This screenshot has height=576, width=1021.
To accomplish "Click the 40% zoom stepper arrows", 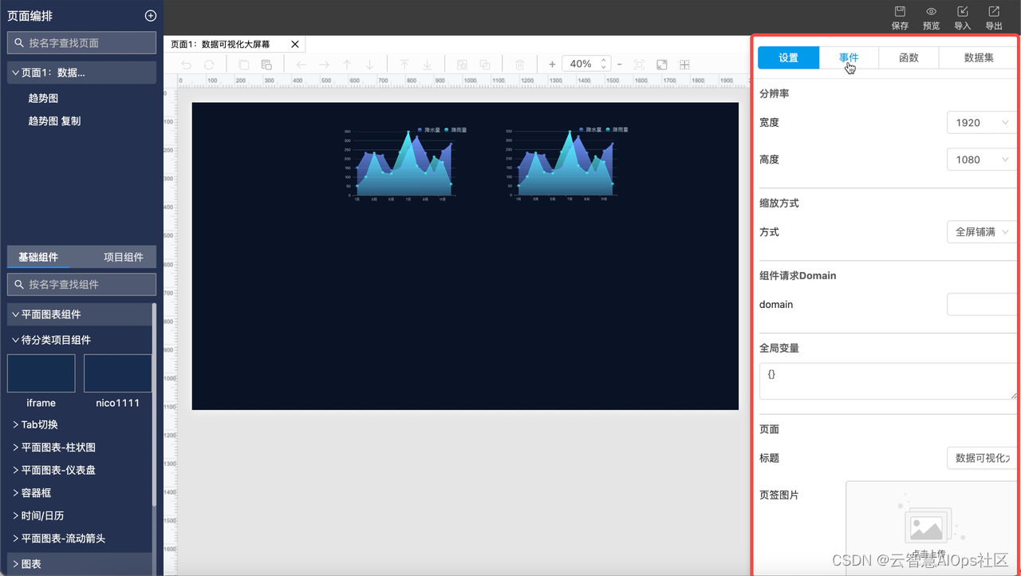I will coord(604,64).
